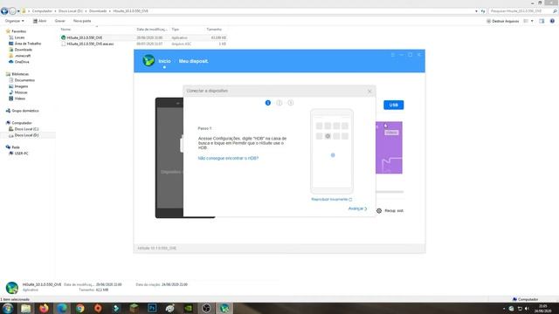Open Disco Local (D:) drive

(26, 135)
